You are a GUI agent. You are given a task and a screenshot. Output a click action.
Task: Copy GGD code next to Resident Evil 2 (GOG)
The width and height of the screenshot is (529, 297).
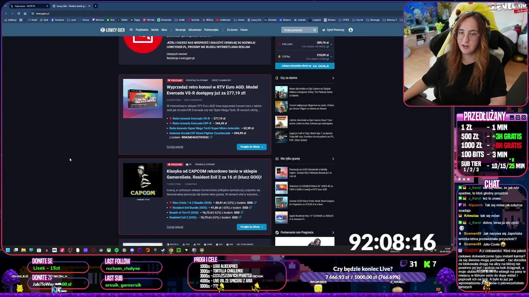pos(240,217)
